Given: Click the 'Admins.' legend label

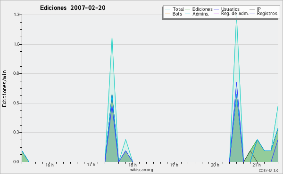Looking at the screenshot, I should [x=201, y=14].
